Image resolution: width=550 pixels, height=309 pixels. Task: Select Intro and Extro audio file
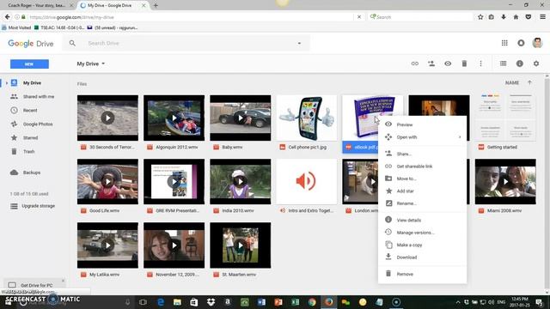[307, 181]
